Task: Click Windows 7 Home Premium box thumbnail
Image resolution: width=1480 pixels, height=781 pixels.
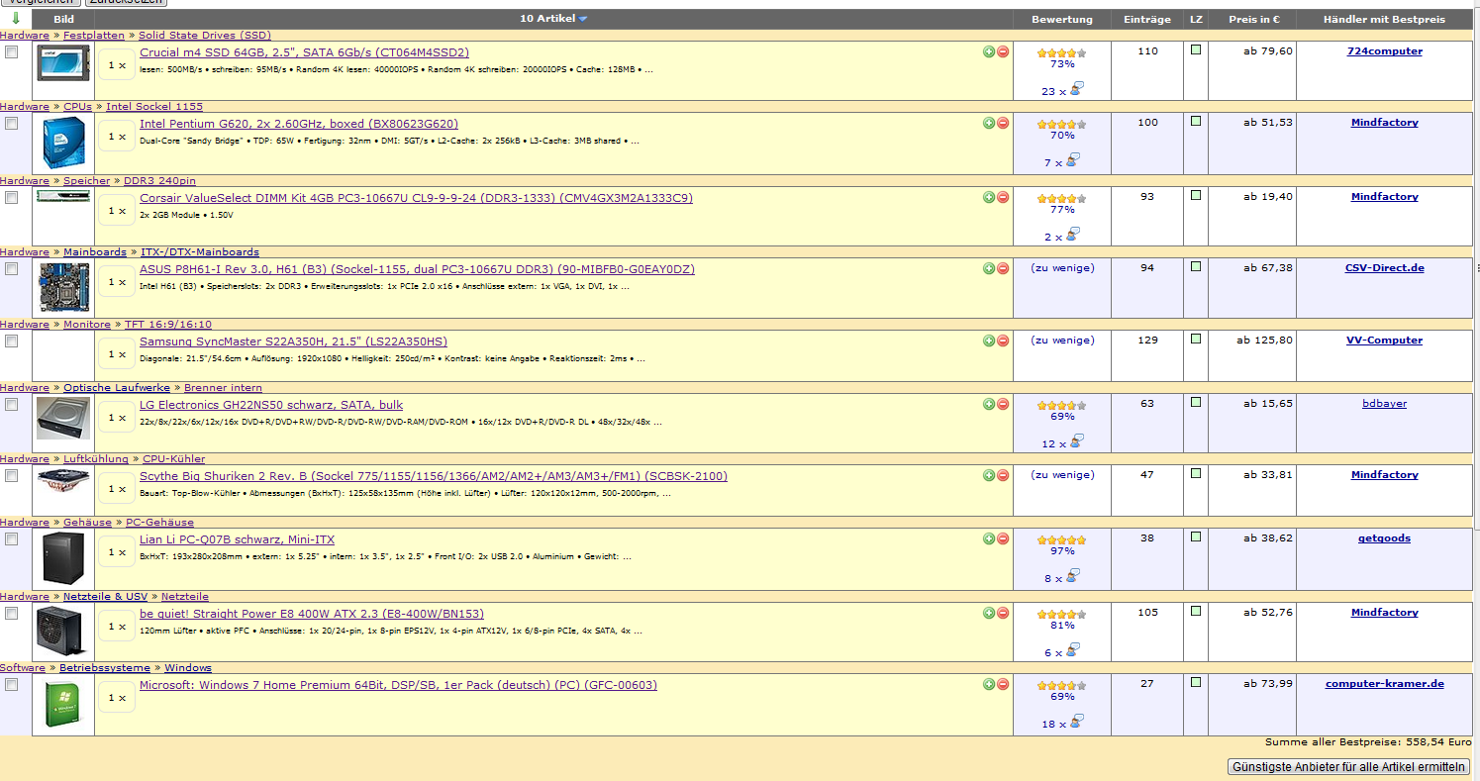Action: (x=63, y=704)
